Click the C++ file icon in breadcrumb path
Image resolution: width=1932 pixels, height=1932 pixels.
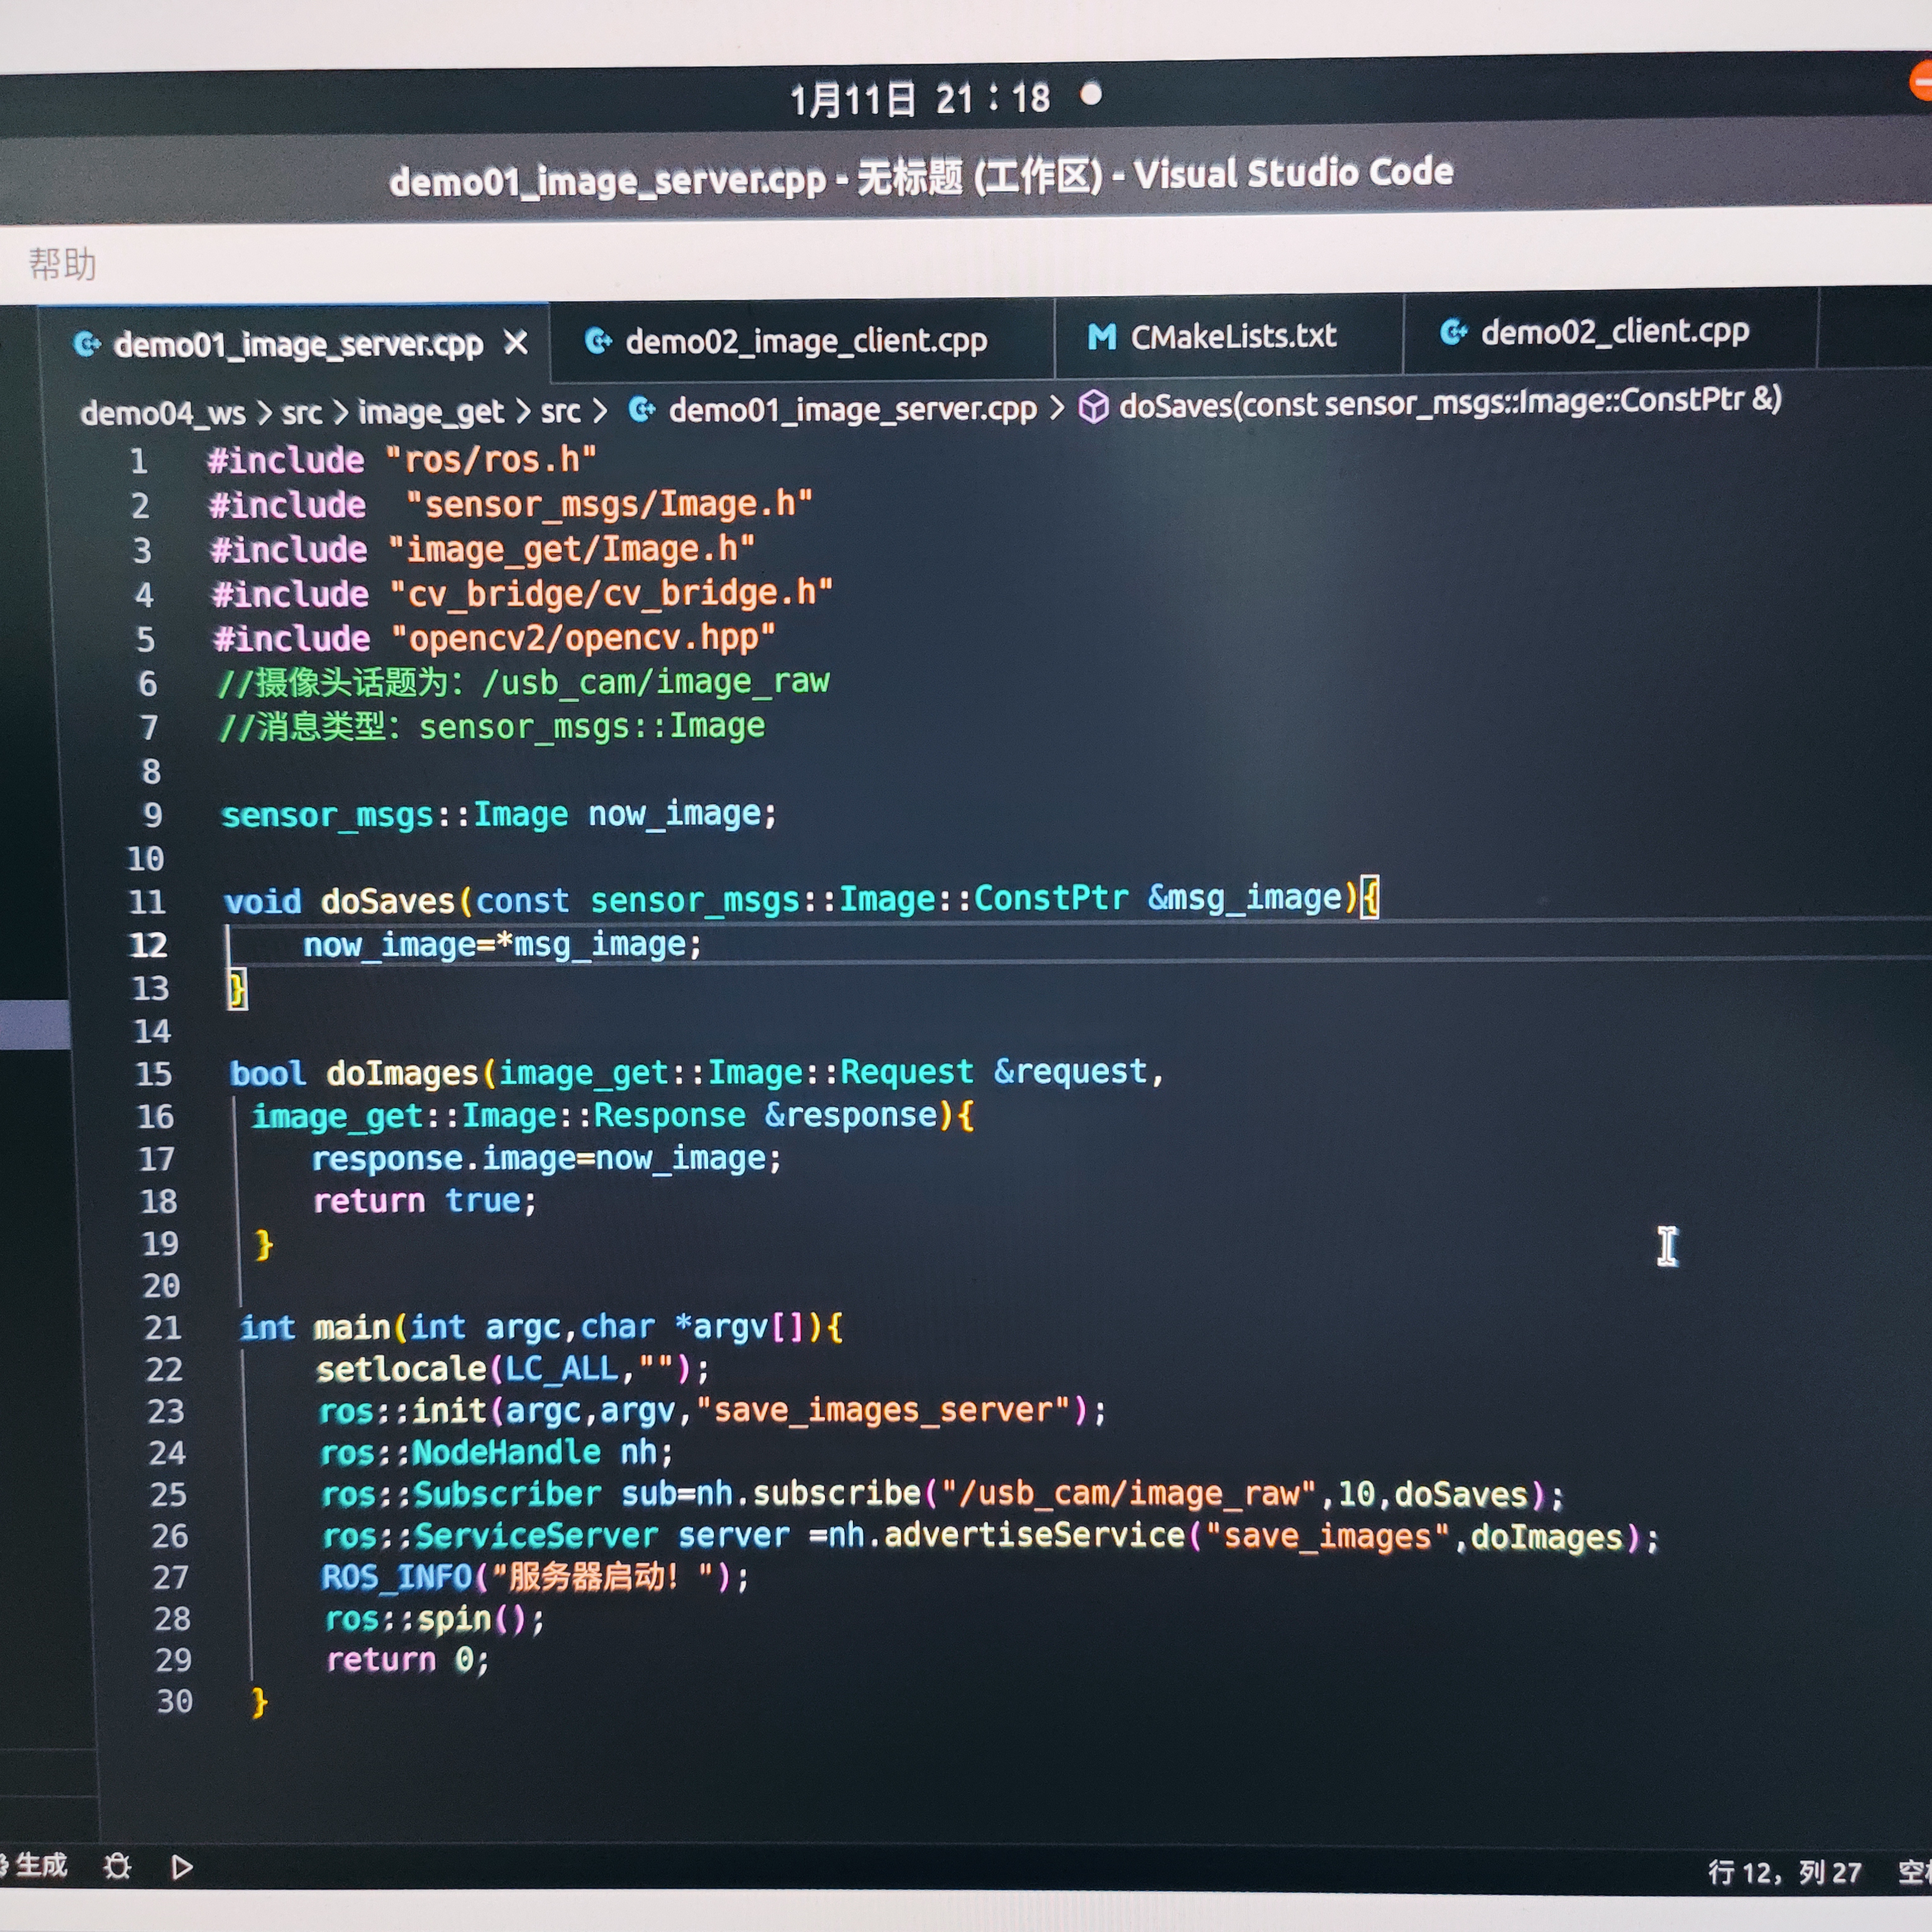(x=642, y=409)
